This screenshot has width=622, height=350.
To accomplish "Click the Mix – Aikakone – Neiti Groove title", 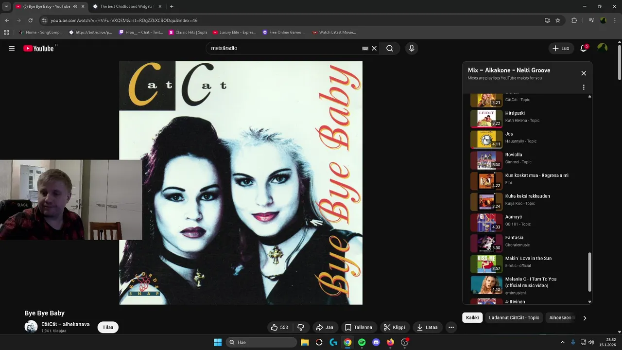I will 509,70.
